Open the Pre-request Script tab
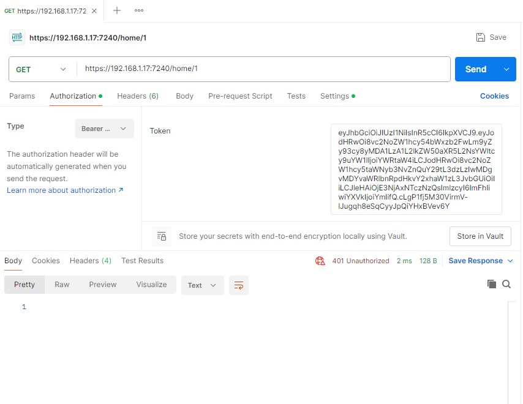The image size is (523, 404). 240,96
